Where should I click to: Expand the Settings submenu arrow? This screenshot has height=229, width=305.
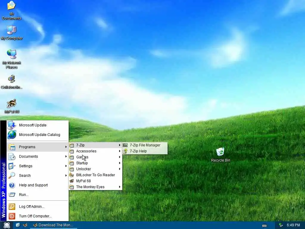coord(66,166)
